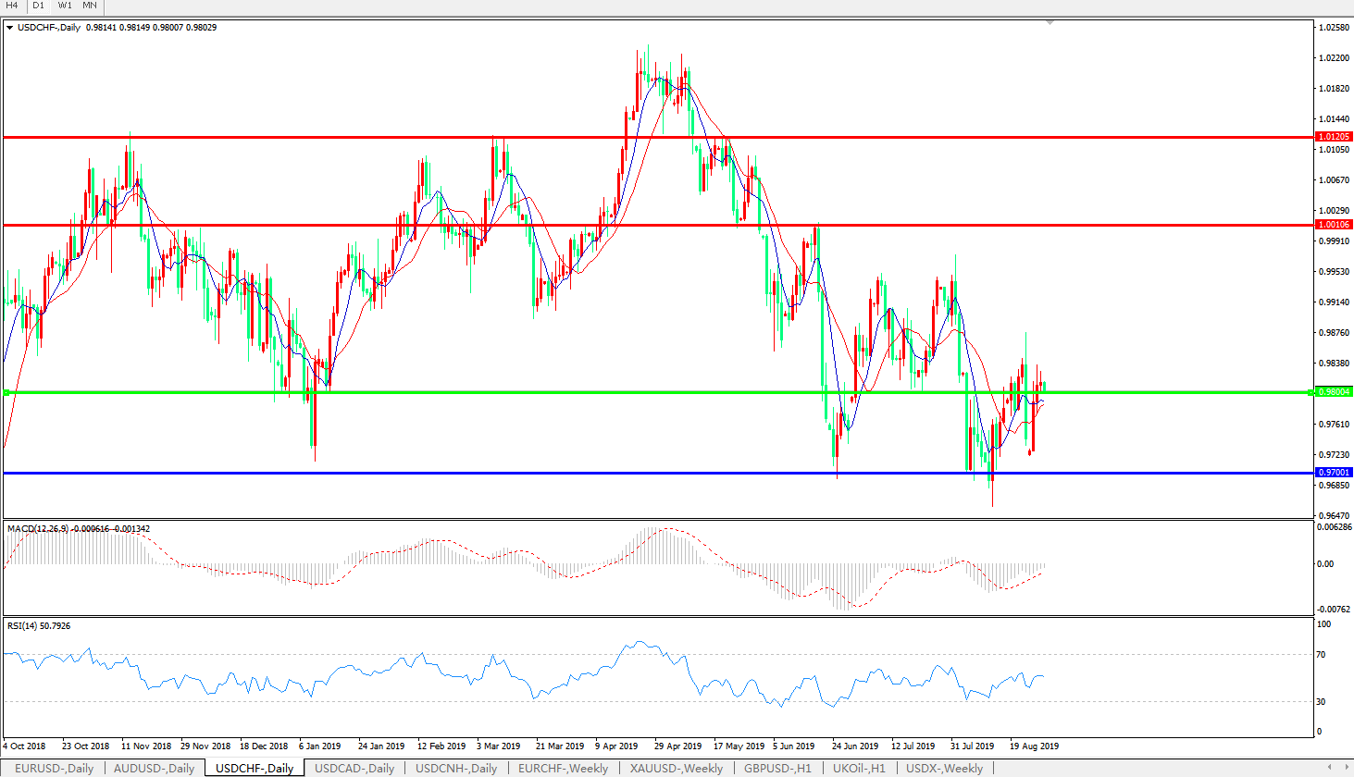Click the gray chart shift triangle marker
Image resolution: width=1354 pixels, height=777 pixels.
point(1050,22)
